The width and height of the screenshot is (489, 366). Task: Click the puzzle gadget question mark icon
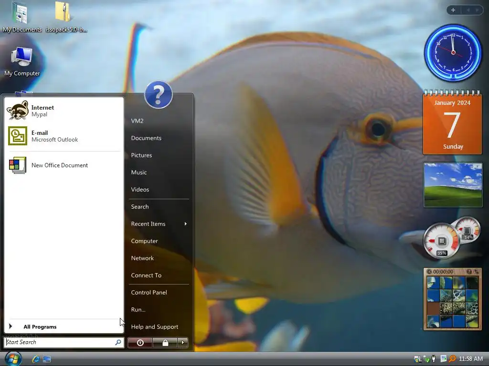point(469,272)
